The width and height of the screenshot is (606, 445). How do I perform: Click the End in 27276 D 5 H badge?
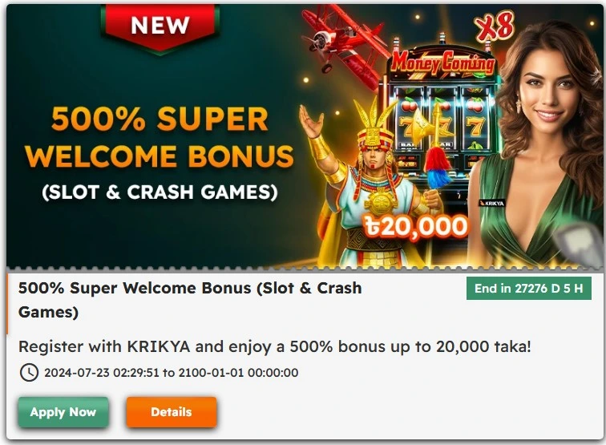click(529, 289)
